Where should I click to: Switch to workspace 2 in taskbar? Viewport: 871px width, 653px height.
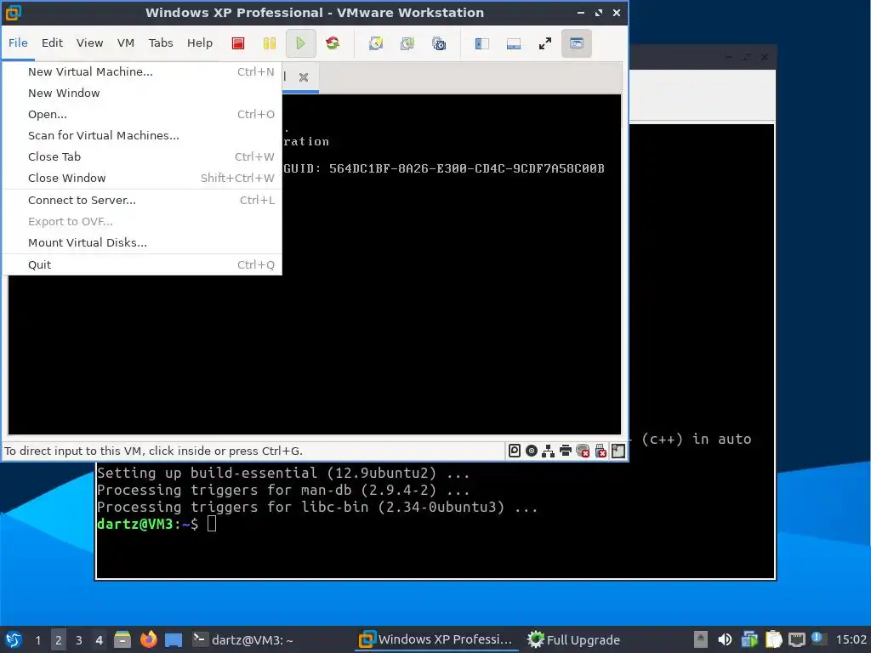[59, 640]
